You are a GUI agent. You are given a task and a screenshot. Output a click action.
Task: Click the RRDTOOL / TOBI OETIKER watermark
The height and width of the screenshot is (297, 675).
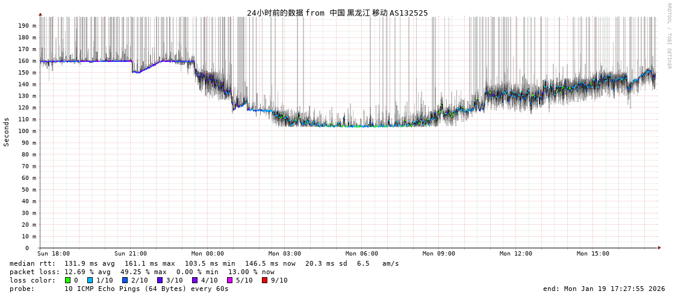[x=668, y=36]
